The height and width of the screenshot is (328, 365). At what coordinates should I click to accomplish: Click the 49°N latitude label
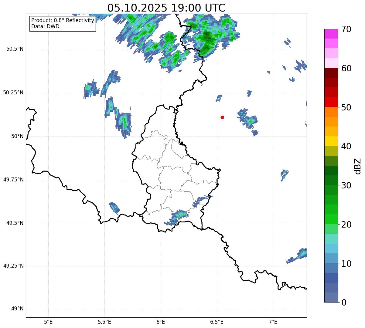[x=17, y=309]
